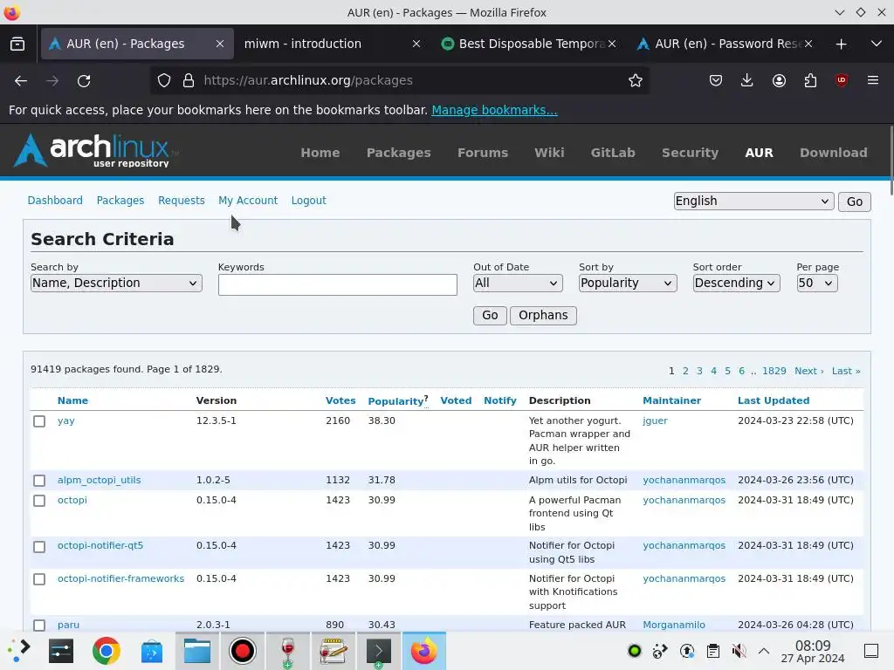This screenshot has width=894, height=670.
Task: Open the terminal taskbar icon
Action: point(379,651)
